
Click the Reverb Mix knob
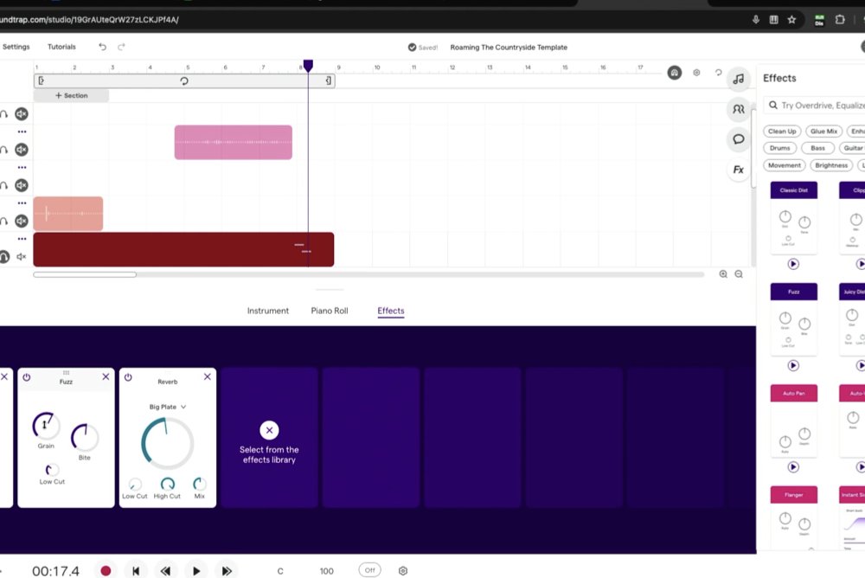coord(200,485)
